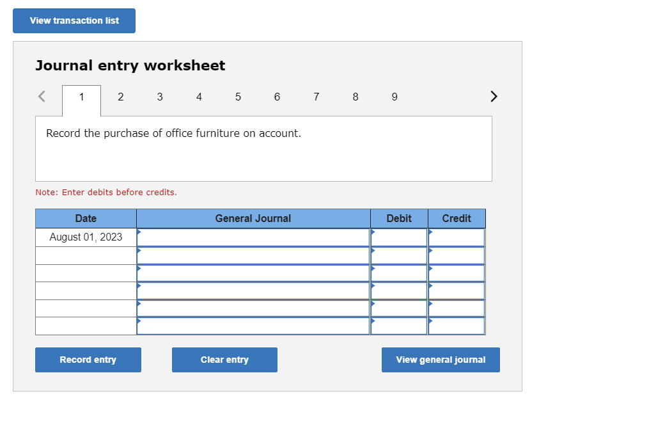Switch to worksheet tab 9
Screen dimensions: 672x421
[x=395, y=97]
